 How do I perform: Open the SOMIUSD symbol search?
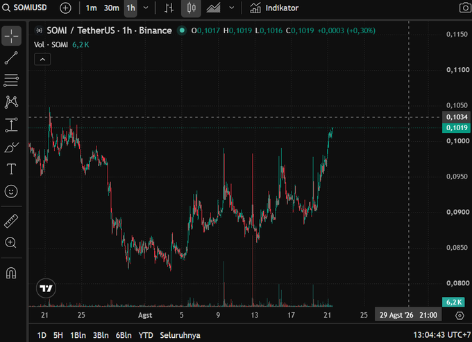(25, 8)
